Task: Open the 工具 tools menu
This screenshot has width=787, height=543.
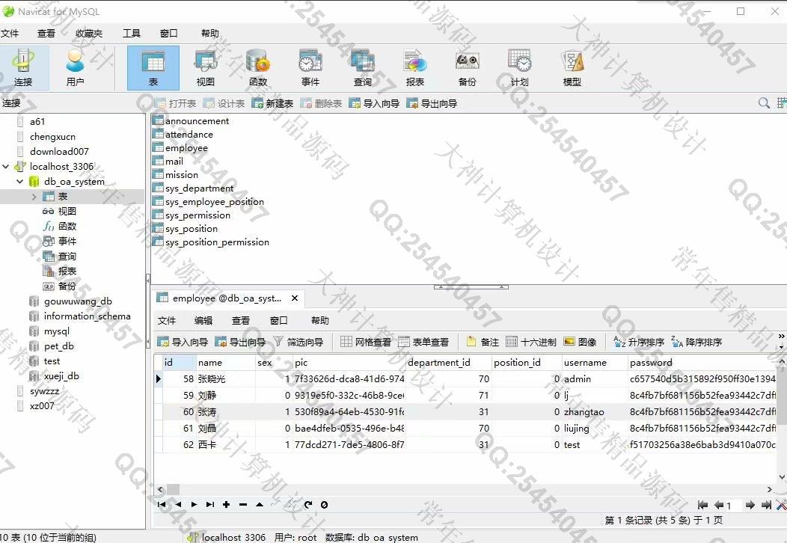Action: tap(132, 33)
